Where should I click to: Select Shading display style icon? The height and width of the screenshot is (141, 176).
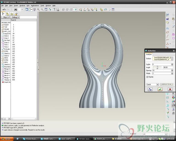click(x=75, y=10)
